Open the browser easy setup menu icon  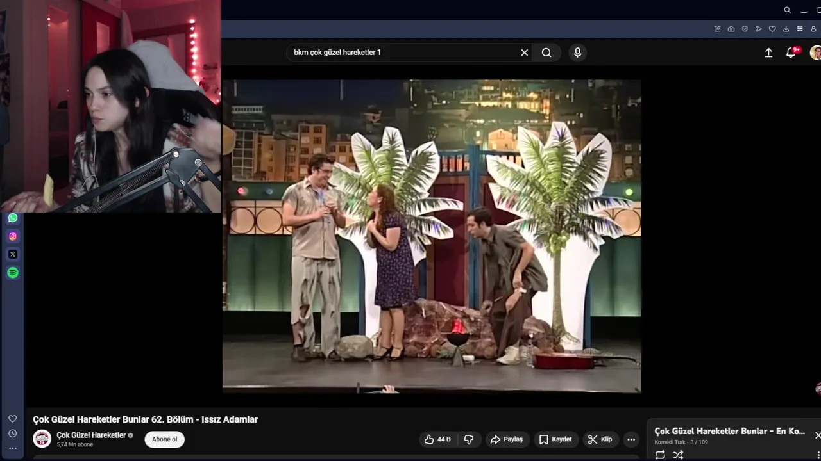point(800,29)
